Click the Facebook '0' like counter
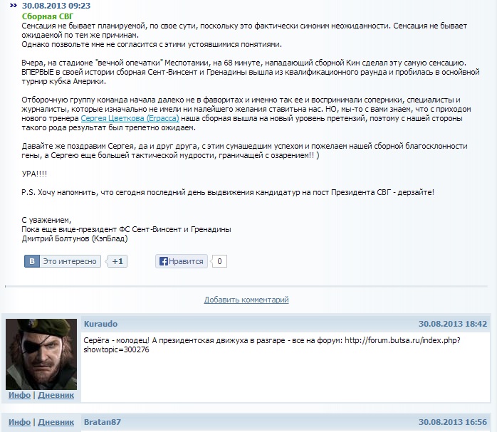This screenshot has height=432, width=497. tap(219, 261)
